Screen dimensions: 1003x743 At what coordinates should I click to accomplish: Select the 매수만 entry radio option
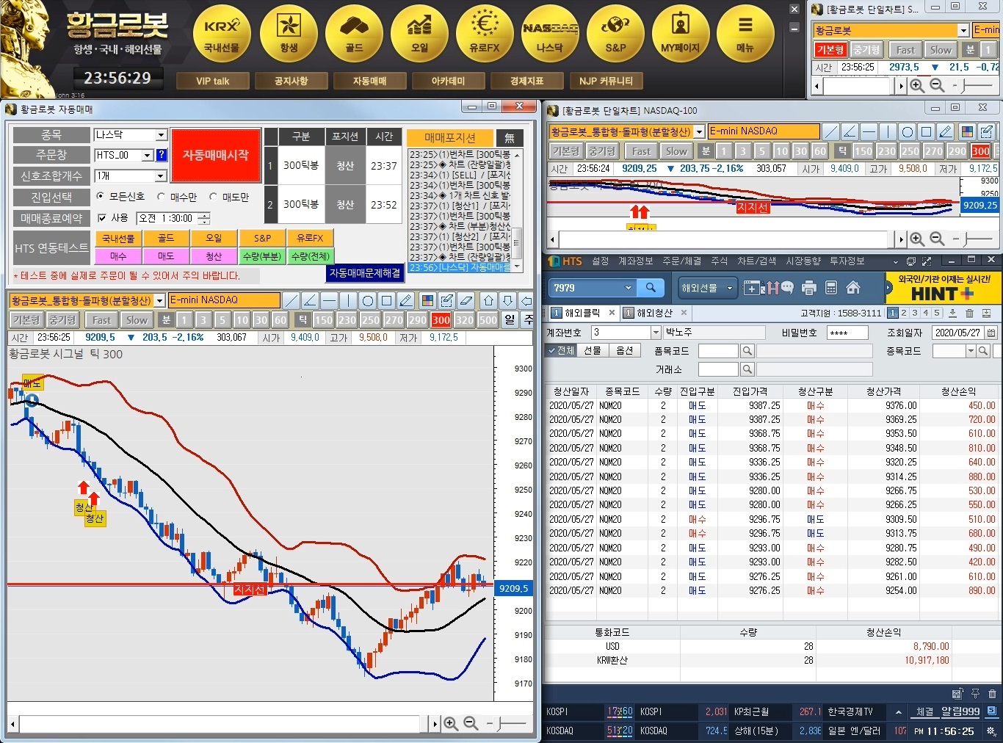162,197
